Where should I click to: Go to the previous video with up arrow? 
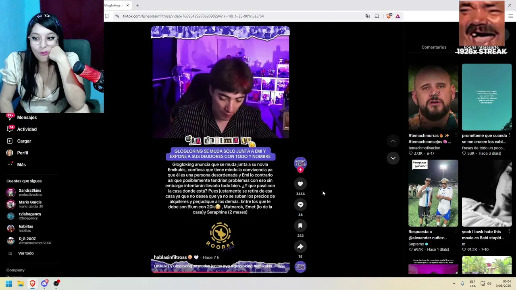(x=393, y=141)
